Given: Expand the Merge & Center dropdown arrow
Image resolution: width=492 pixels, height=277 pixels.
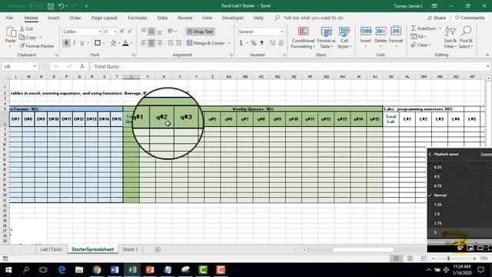Looking at the screenshot, I should pyautogui.click(x=229, y=43).
